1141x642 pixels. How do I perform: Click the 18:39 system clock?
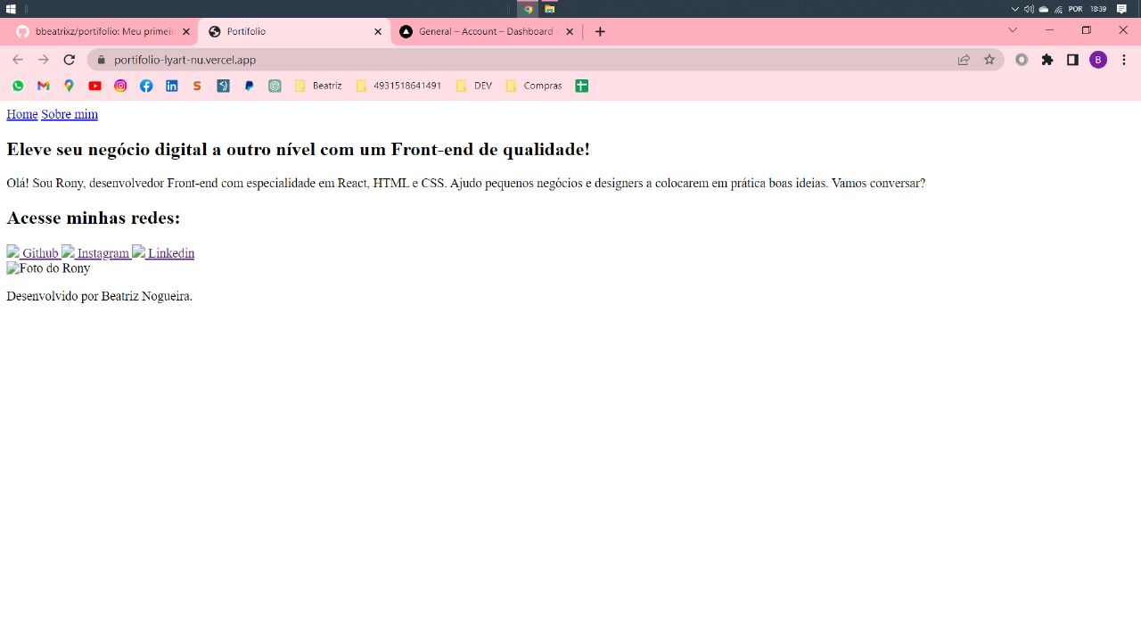[x=1098, y=9]
